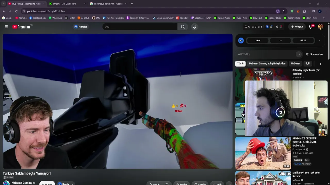
Task: Reload the page
Action: [x=16, y=11]
